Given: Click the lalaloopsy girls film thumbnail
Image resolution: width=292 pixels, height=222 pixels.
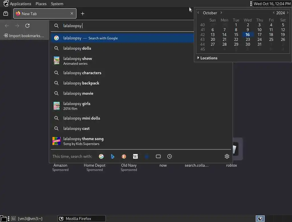Looking at the screenshot, I should click(x=56, y=106).
